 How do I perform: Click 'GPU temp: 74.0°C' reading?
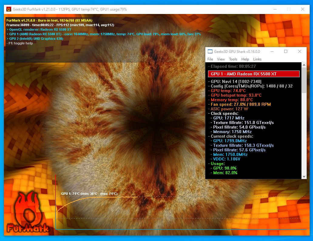coord(227,91)
